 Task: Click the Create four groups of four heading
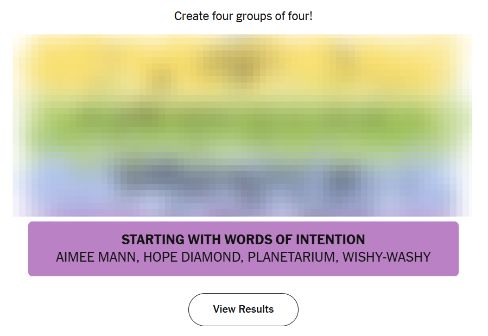[243, 16]
